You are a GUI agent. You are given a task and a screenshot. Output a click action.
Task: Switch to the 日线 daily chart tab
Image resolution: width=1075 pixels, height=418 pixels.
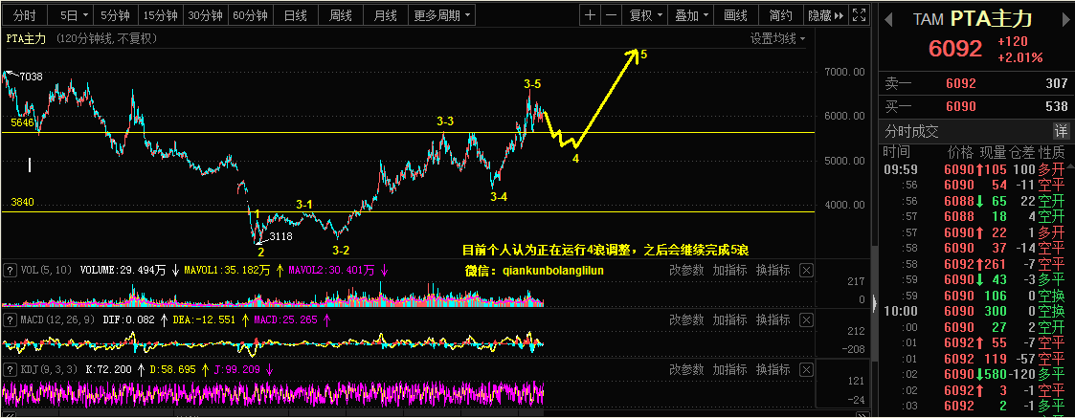296,15
